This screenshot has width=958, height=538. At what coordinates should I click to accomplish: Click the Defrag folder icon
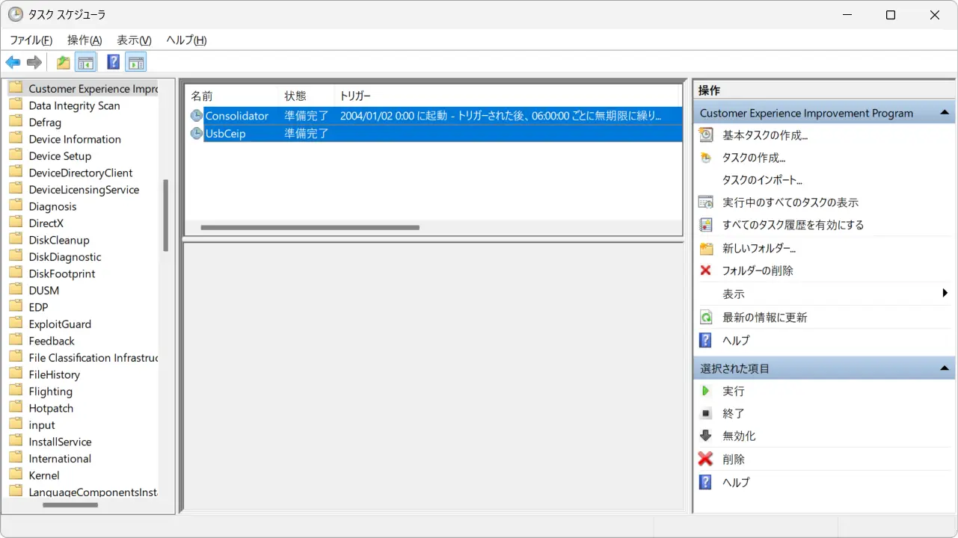(x=16, y=122)
